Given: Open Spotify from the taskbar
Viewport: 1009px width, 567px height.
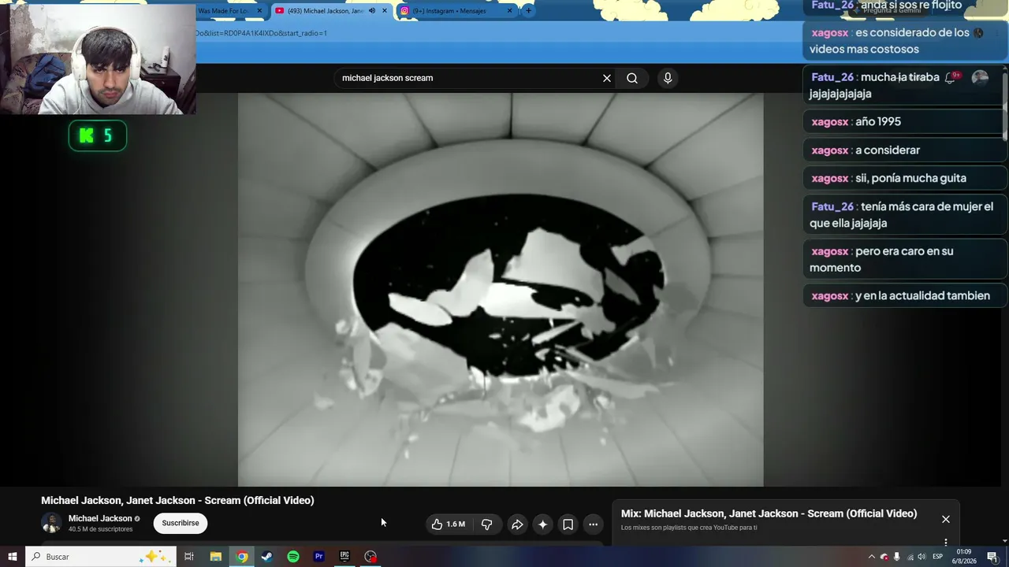Looking at the screenshot, I should coord(293,557).
